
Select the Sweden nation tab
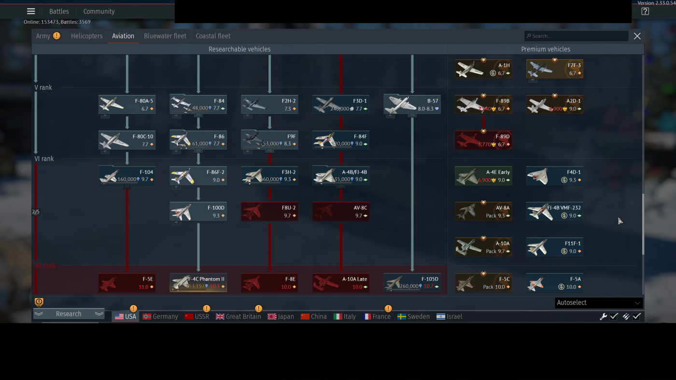(x=413, y=317)
